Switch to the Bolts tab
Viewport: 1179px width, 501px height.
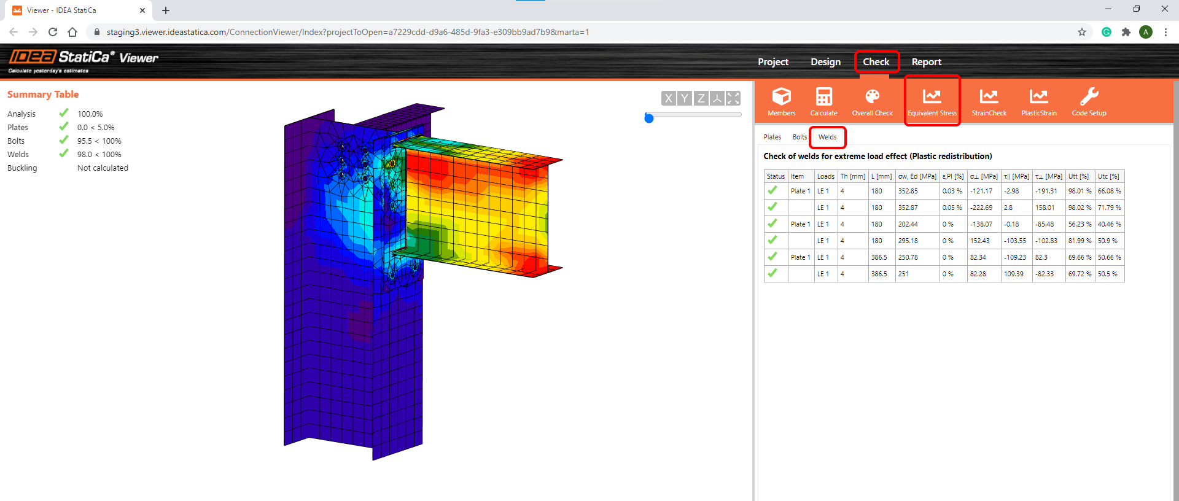click(799, 137)
